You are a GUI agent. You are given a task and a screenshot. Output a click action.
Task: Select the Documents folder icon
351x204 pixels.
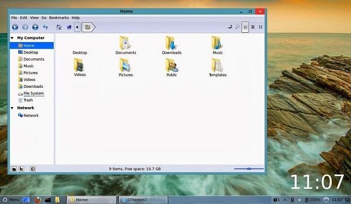(x=125, y=43)
